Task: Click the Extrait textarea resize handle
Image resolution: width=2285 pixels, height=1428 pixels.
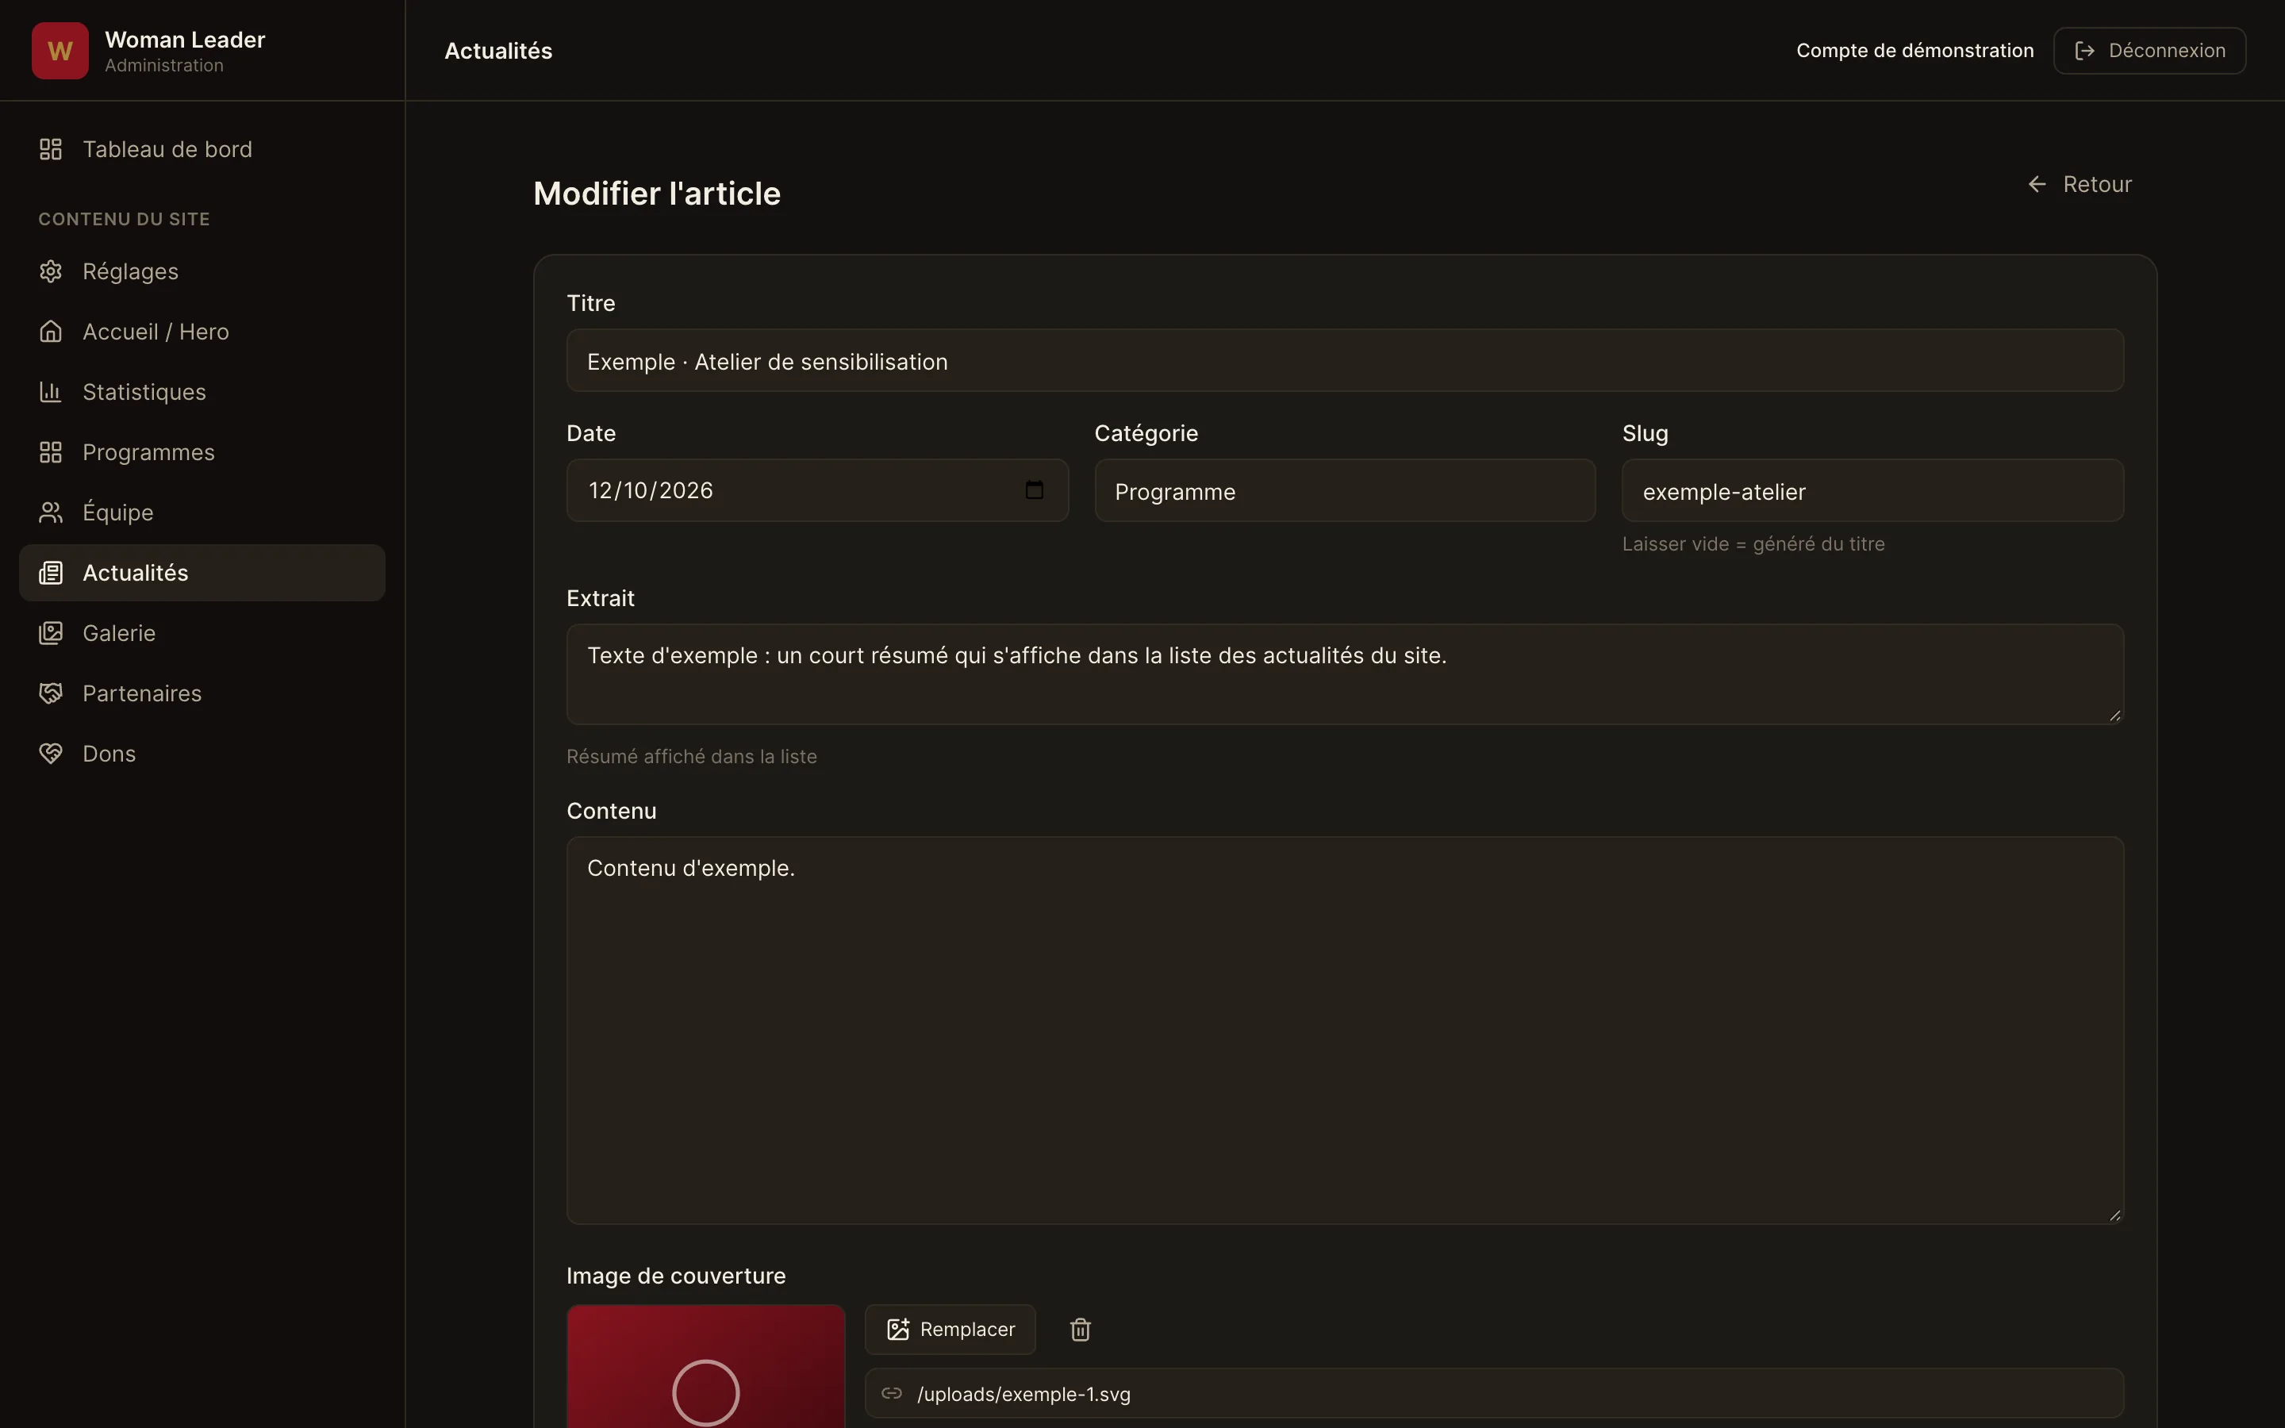Action: [2115, 716]
